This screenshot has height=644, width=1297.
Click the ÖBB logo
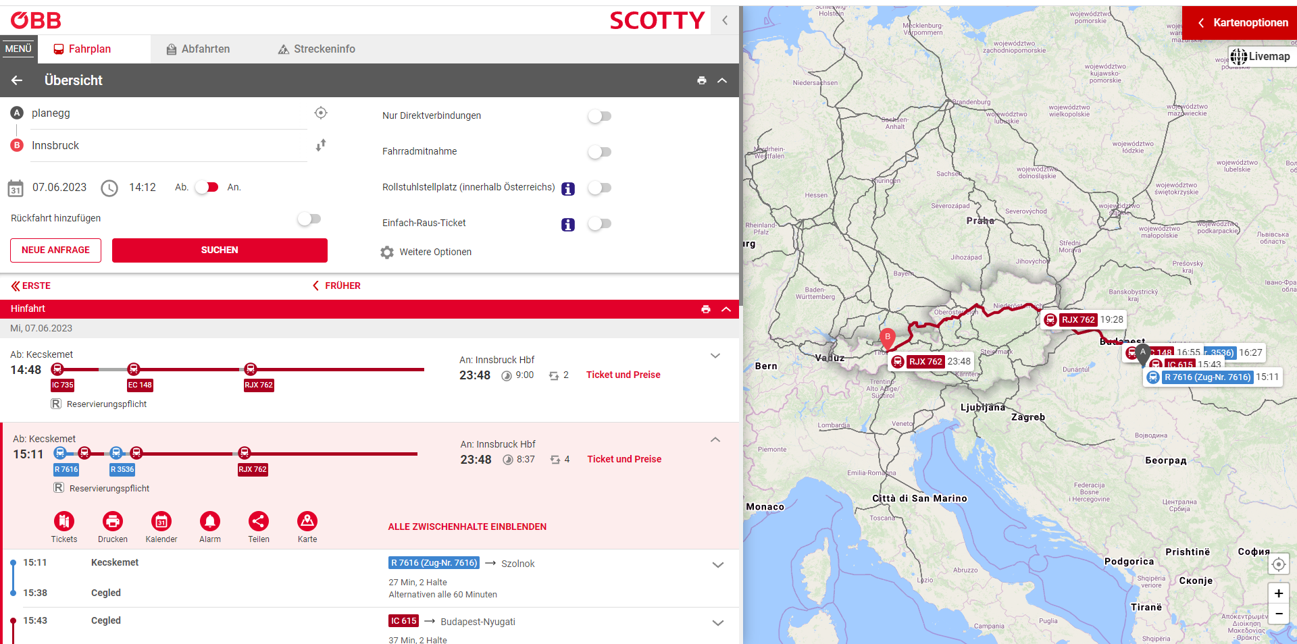click(35, 21)
